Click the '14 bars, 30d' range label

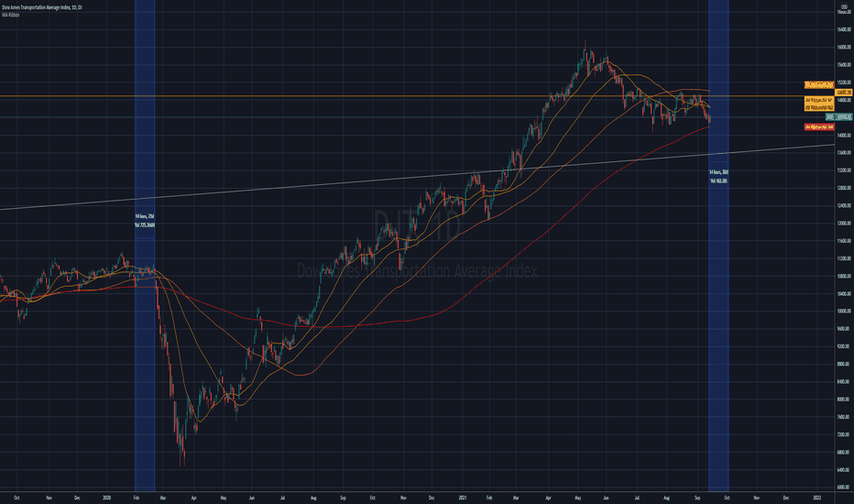coord(718,172)
